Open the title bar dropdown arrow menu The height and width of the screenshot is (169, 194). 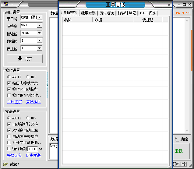[x=12, y=4]
